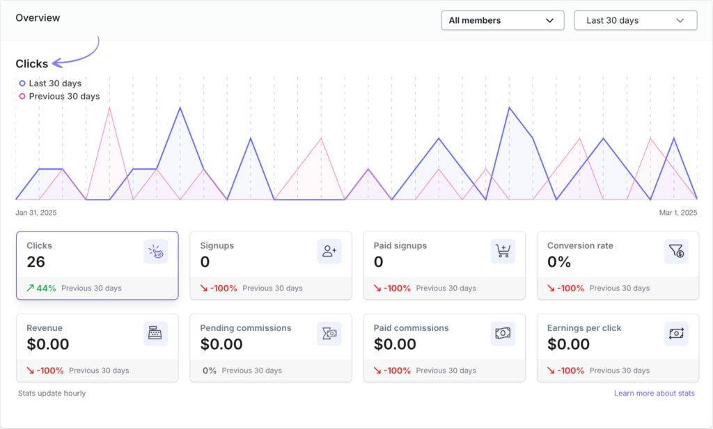Click the Clicks chart title

[32, 63]
